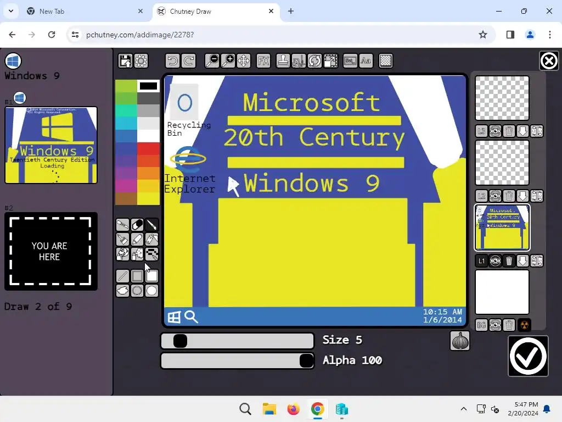562x422 pixels.
Task: Click the browser address bar URL
Action: click(x=140, y=35)
